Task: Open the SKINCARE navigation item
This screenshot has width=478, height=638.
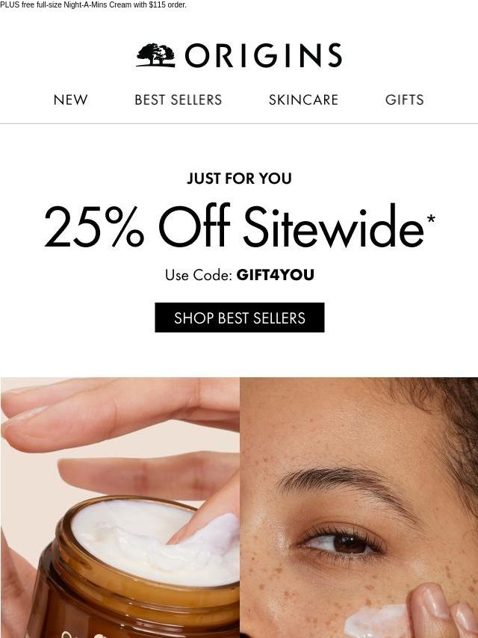Action: [303, 99]
